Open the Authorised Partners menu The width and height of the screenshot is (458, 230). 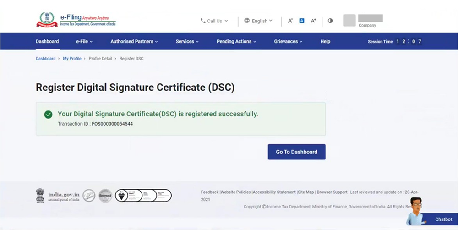tap(134, 41)
